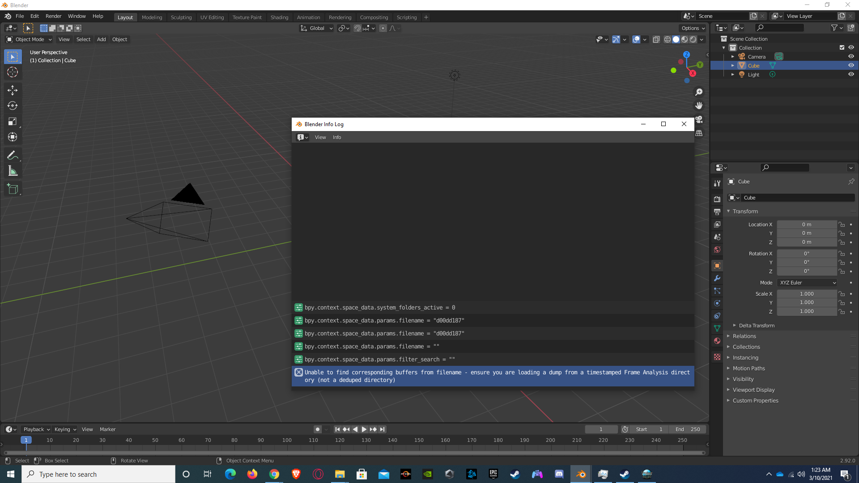Click the Add menu in viewport header

[x=102, y=39]
